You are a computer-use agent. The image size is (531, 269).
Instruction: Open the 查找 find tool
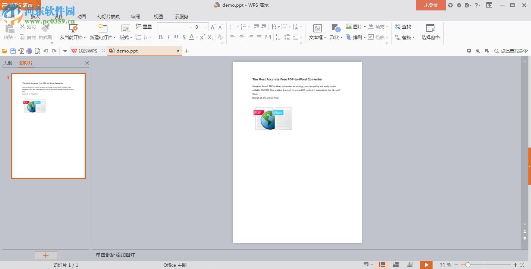[403, 26]
